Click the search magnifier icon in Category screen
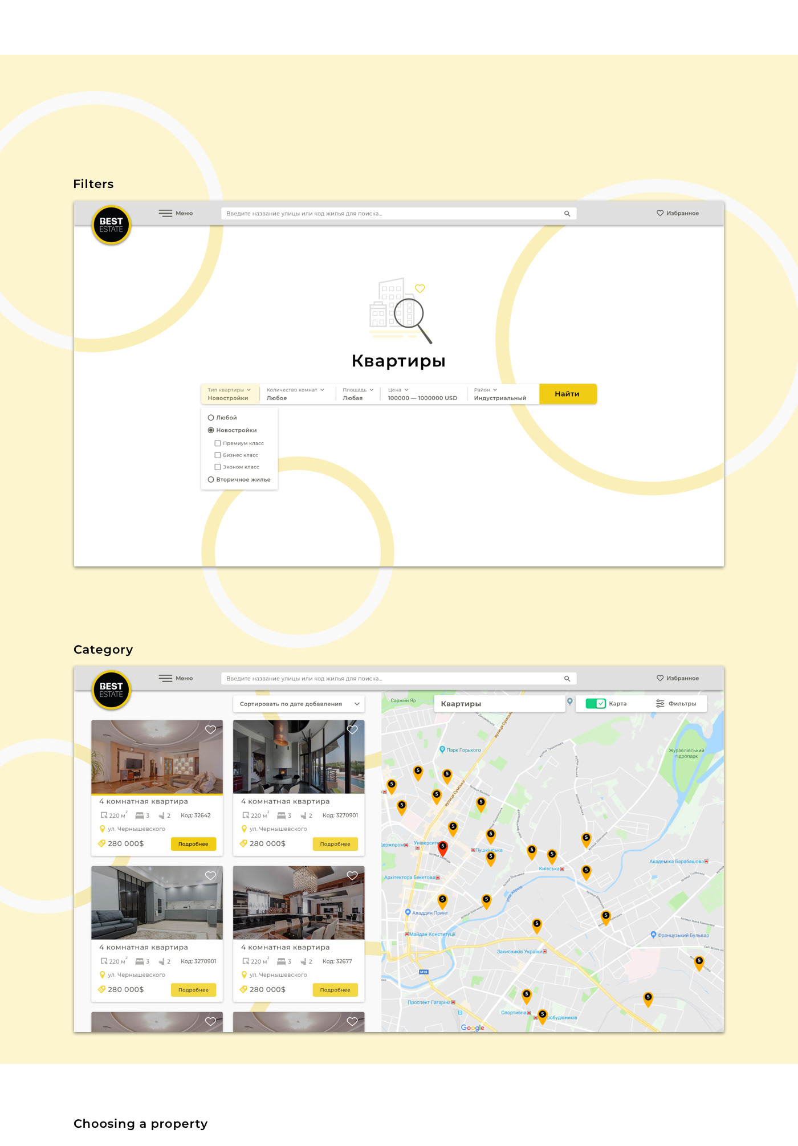This screenshot has height=1146, width=798. coord(567,679)
